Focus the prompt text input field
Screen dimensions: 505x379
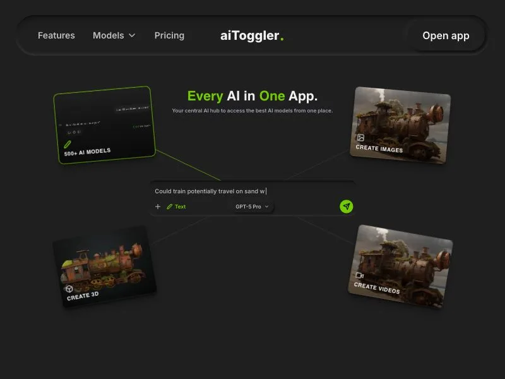point(253,191)
